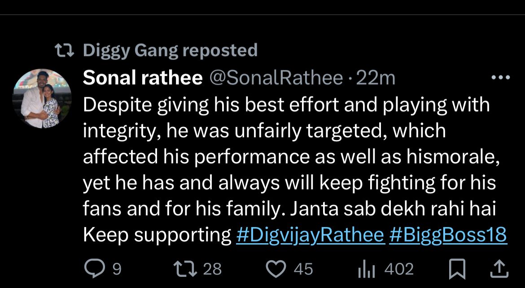This screenshot has width=525, height=288.
Task: Open the reply icon to comment
Action: (95, 268)
